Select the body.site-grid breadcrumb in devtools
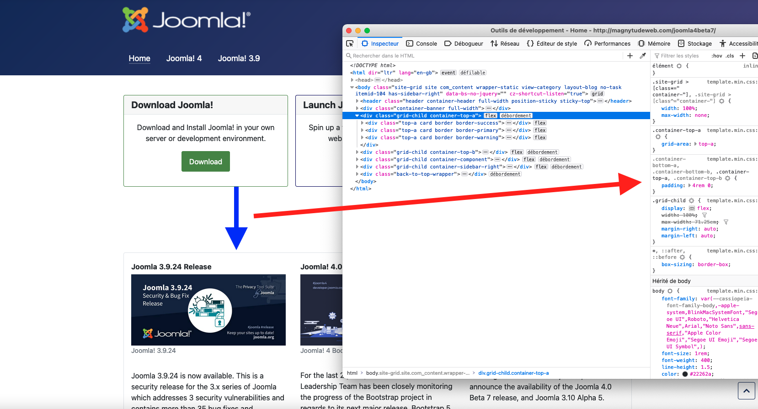The width and height of the screenshot is (758, 409). (418, 373)
